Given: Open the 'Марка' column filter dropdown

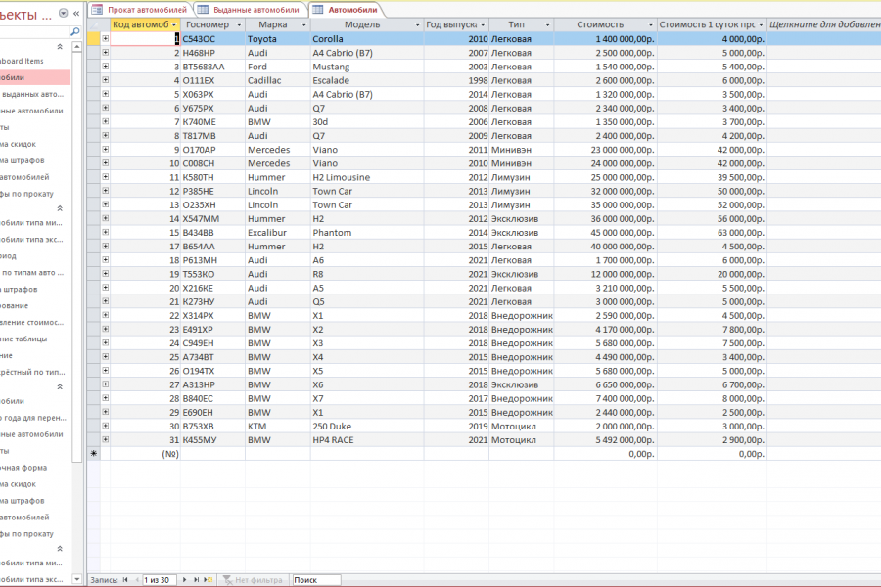Looking at the screenshot, I should coord(304,24).
